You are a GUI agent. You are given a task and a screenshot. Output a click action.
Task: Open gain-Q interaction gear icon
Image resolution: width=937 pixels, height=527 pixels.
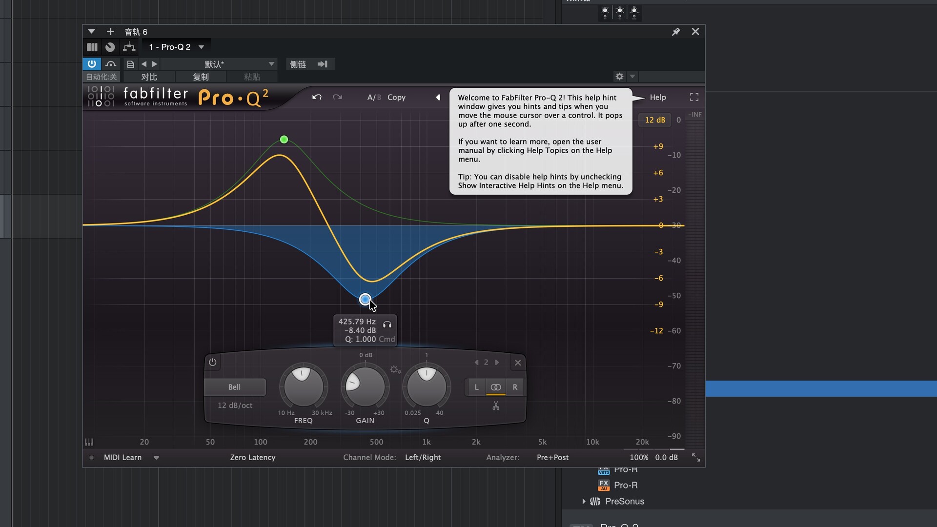(x=395, y=370)
